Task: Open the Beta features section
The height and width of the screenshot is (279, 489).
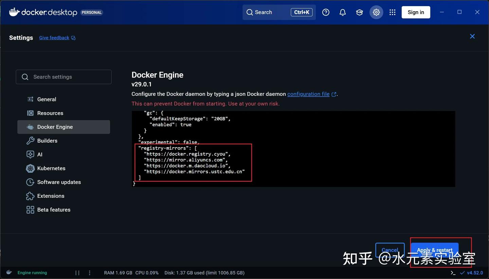Action: (54, 210)
